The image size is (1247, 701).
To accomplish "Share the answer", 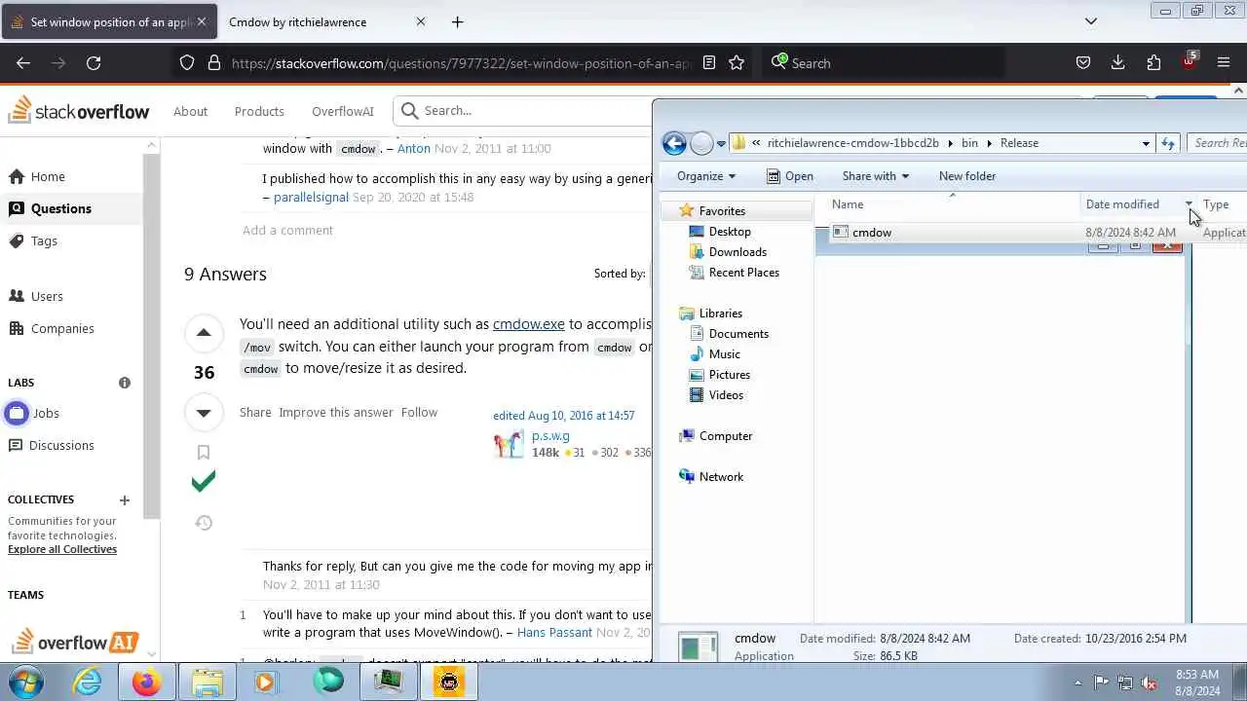I will pyautogui.click(x=255, y=412).
